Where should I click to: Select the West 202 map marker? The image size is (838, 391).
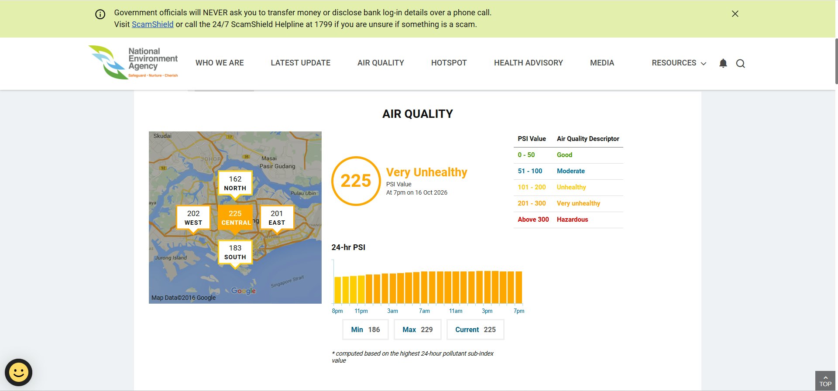[x=193, y=218]
